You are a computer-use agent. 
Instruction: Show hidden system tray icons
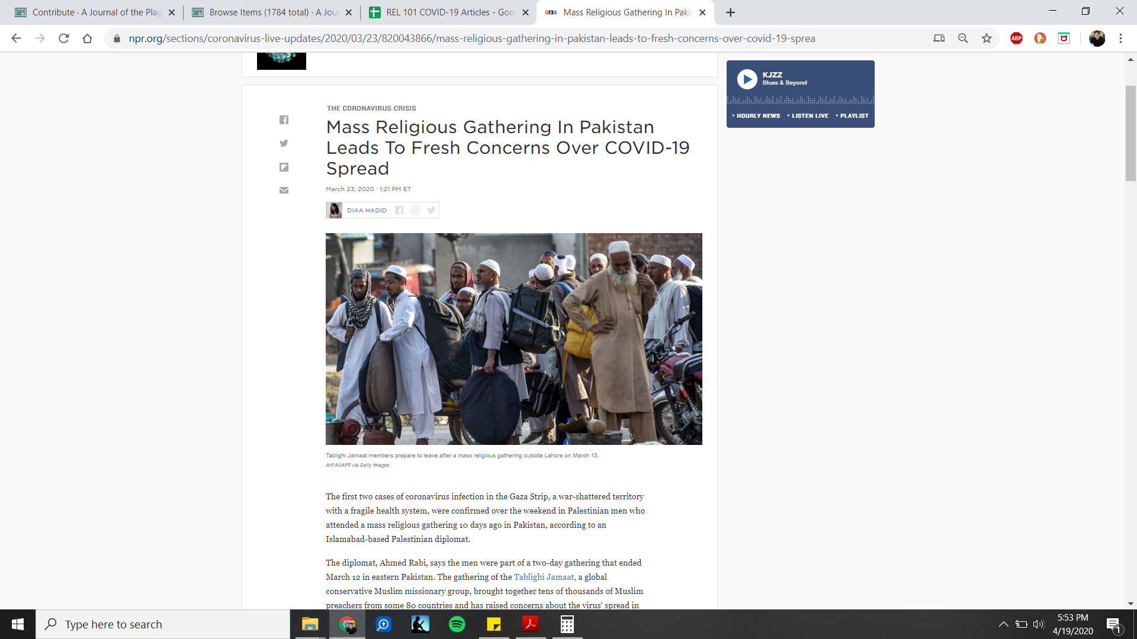pos(1003,624)
